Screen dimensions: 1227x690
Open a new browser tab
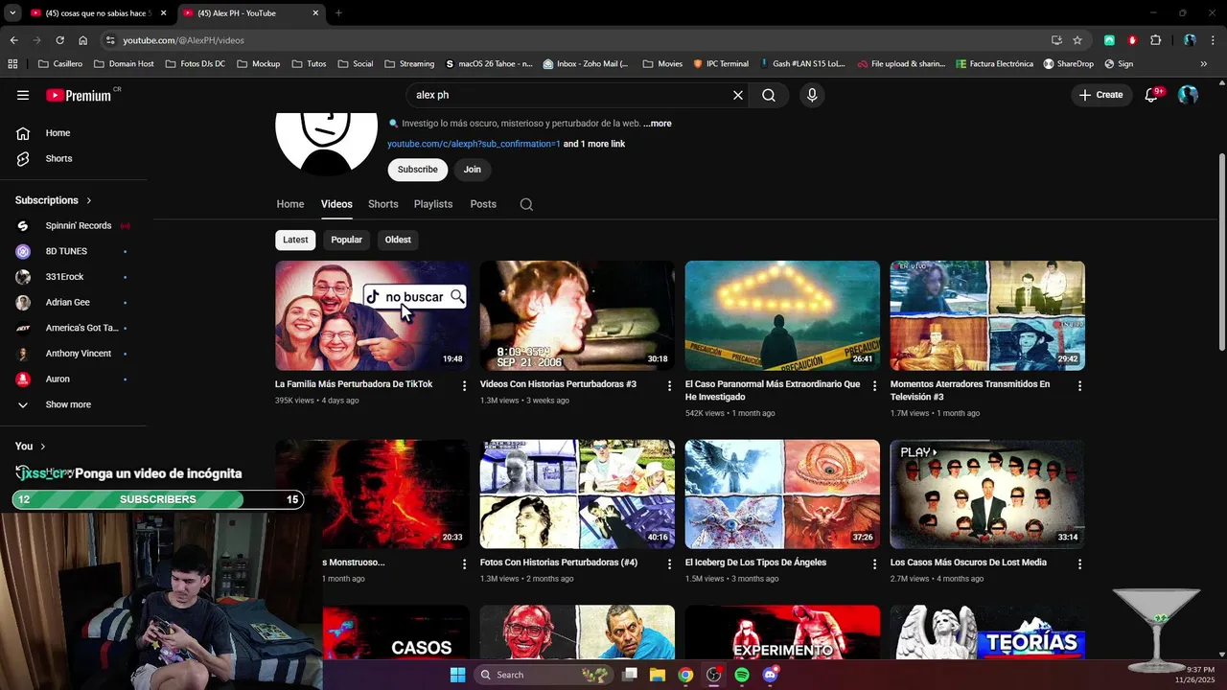tap(338, 13)
